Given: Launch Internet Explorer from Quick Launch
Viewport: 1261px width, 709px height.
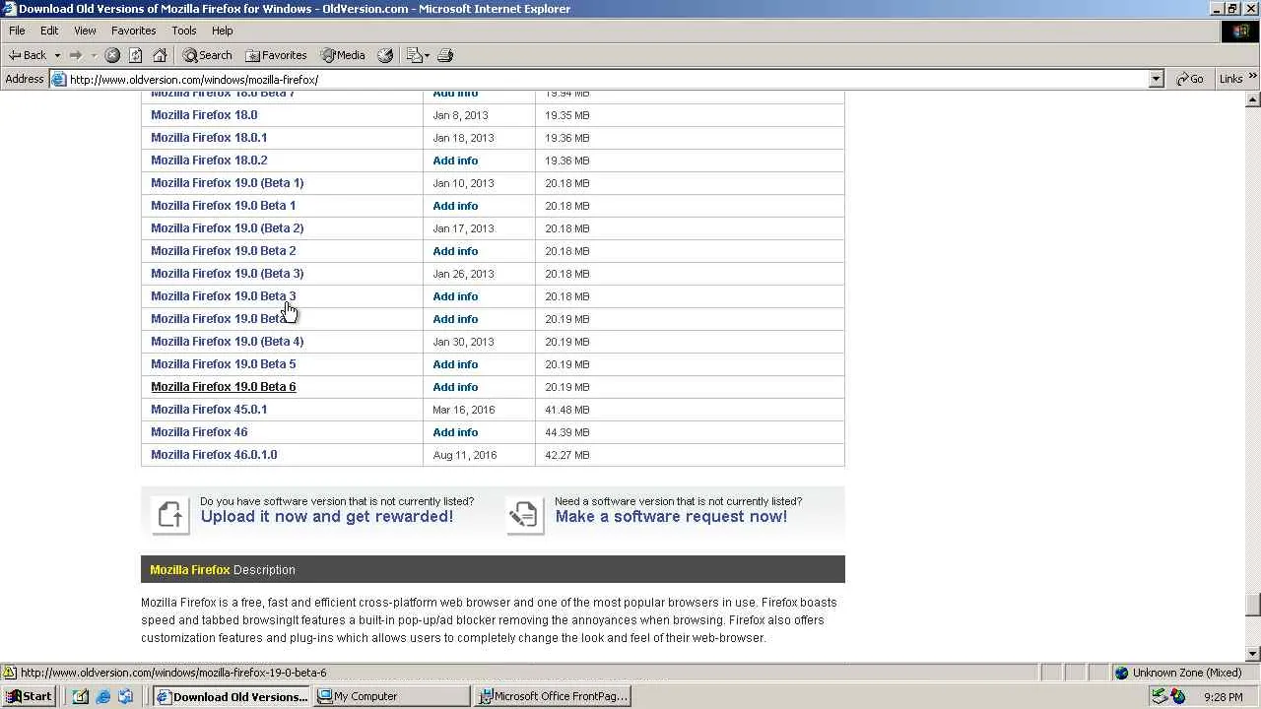Looking at the screenshot, I should point(102,696).
